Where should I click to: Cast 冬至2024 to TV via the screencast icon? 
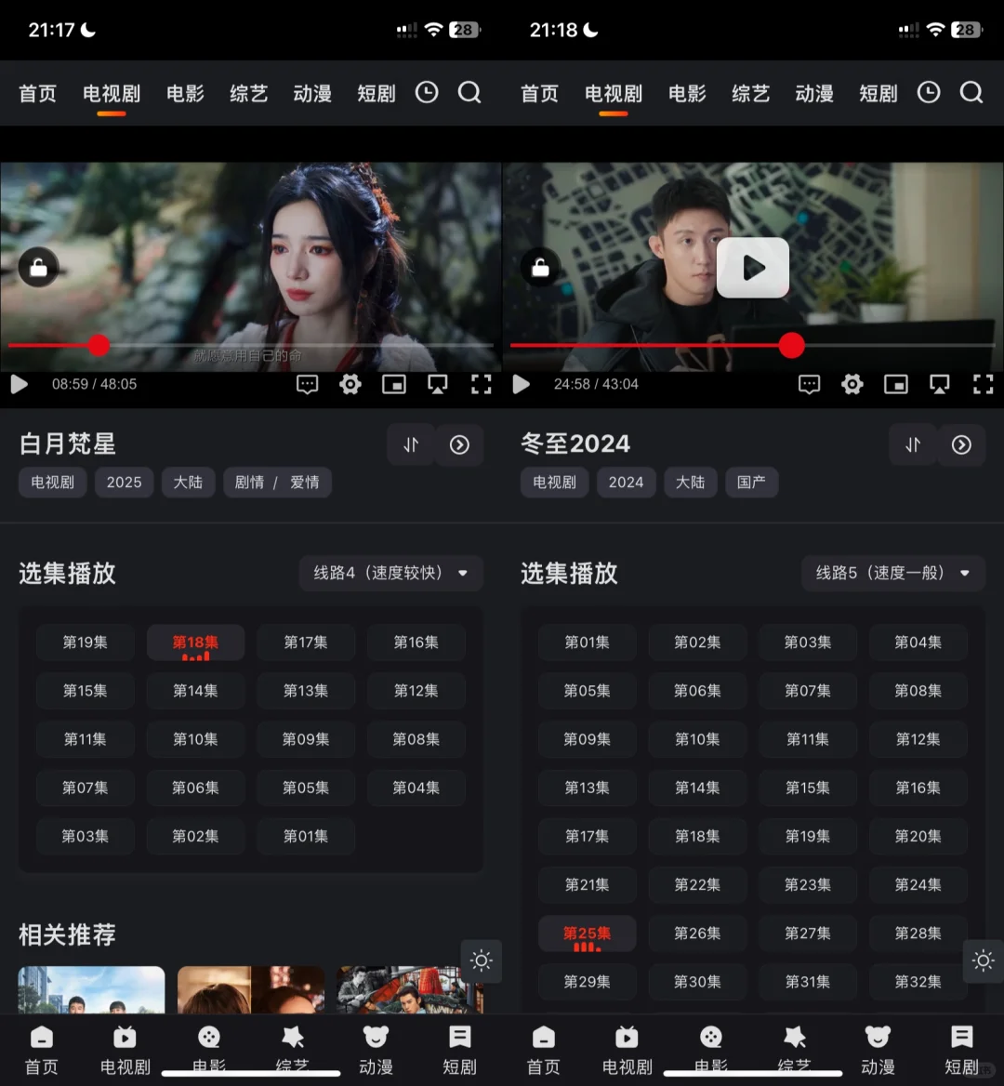click(x=939, y=384)
